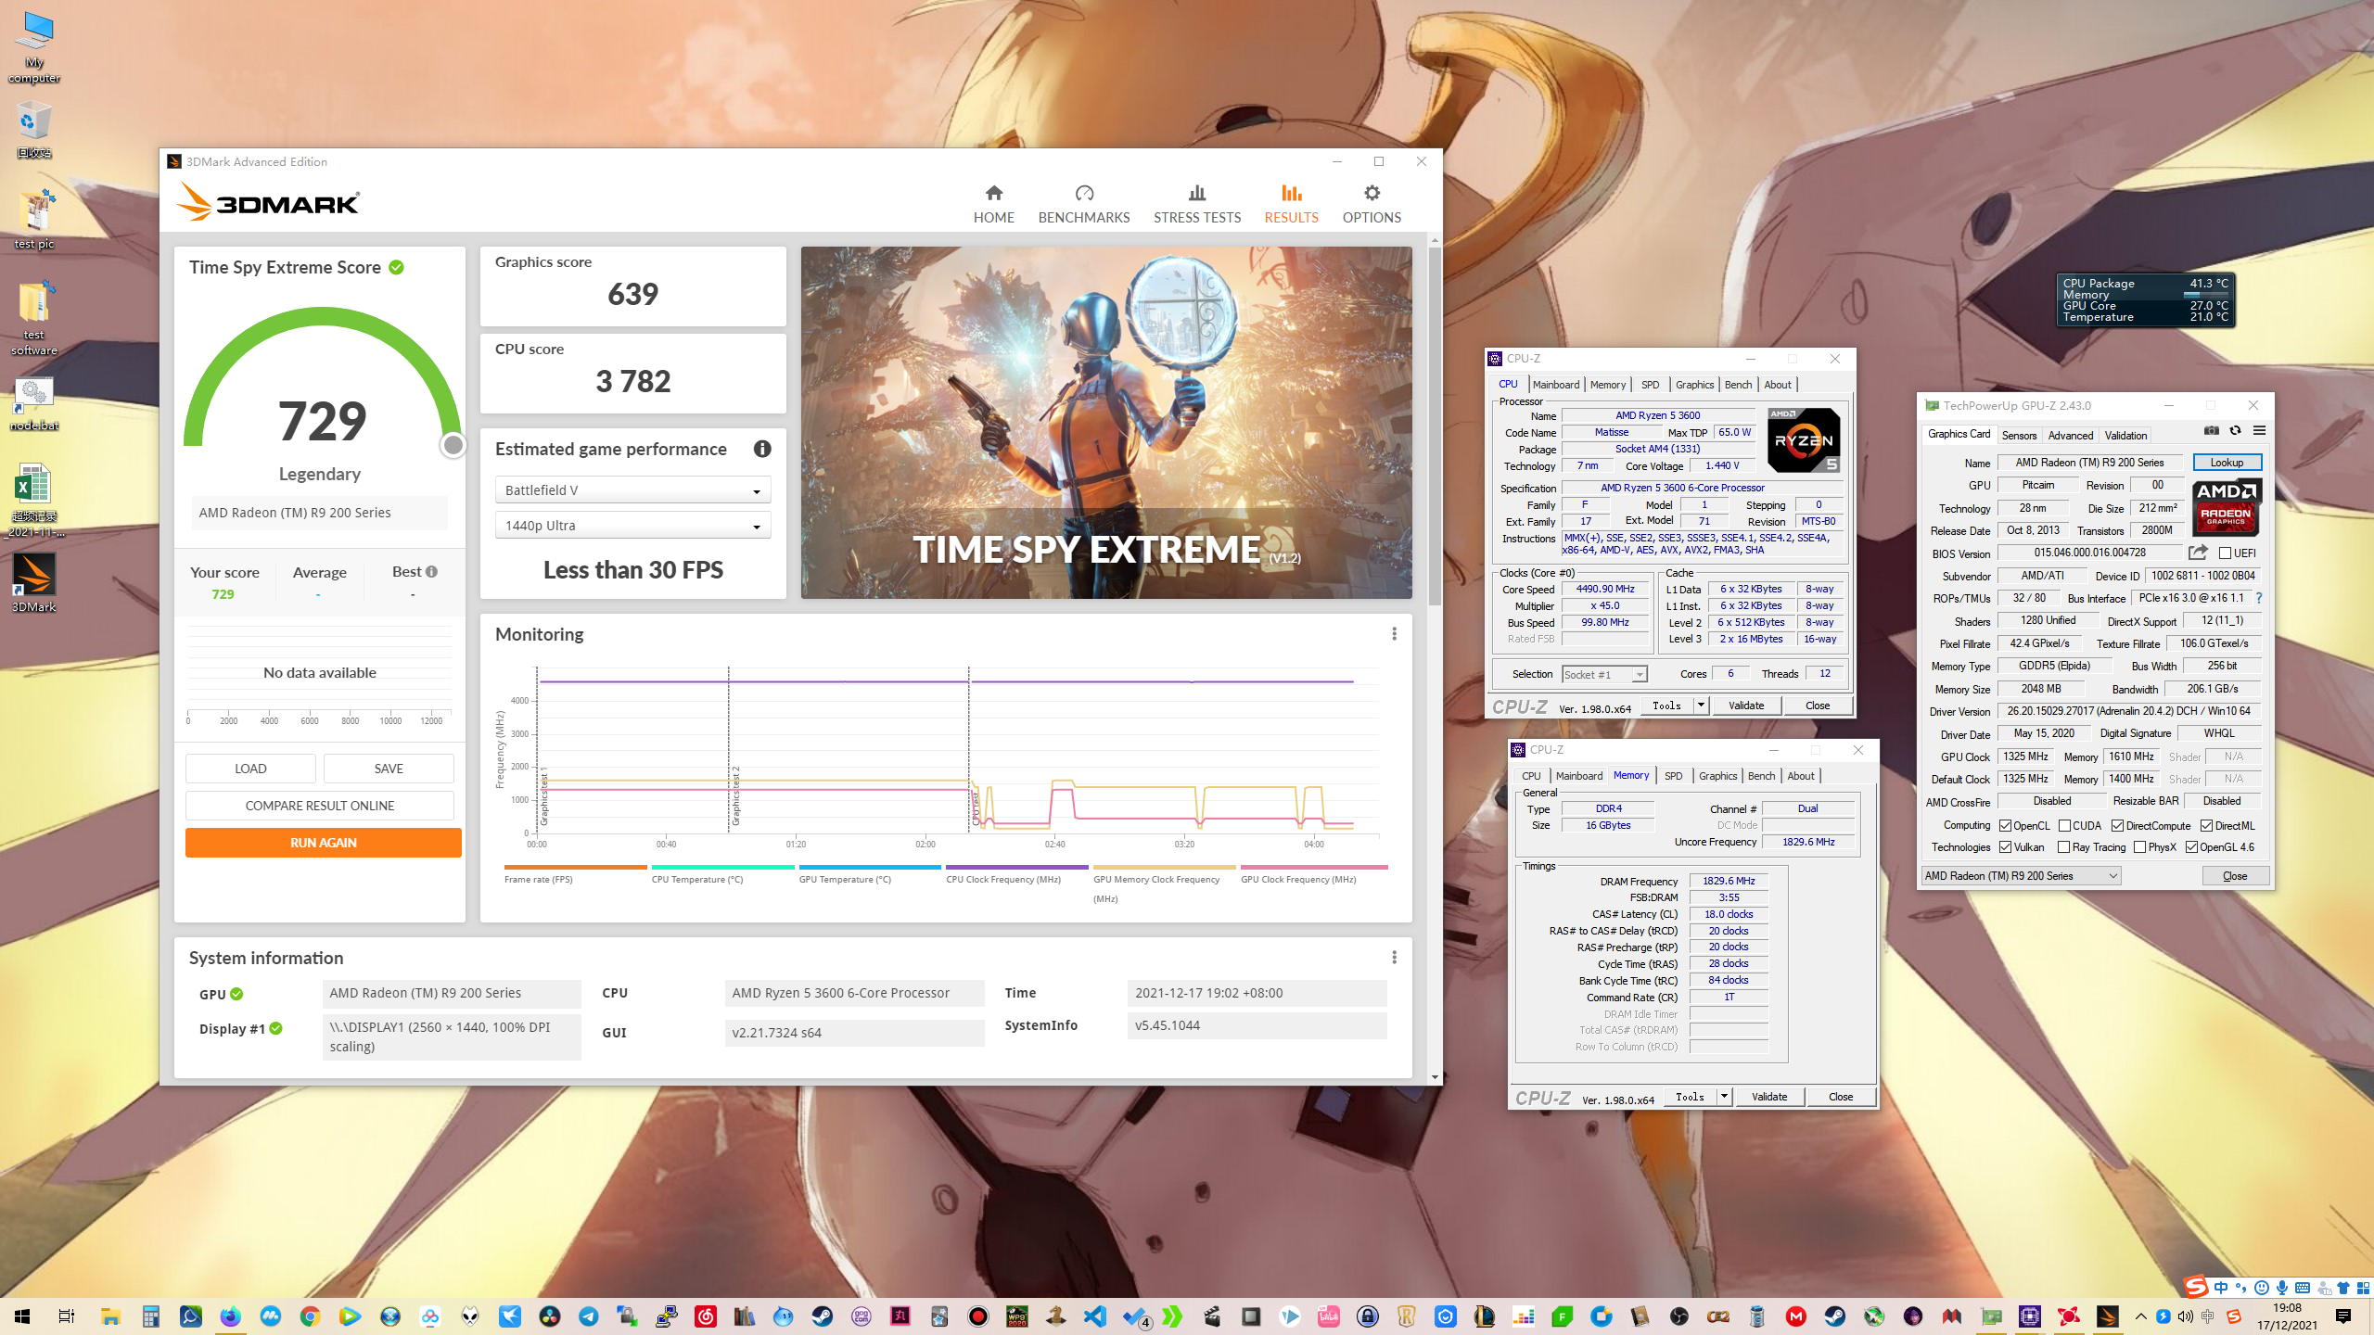Open the Monitoring panel three-dot menu
Viewport: 2374px width, 1335px height.
[x=1394, y=634]
